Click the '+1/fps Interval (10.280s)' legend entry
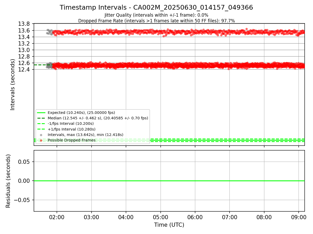Image resolution: width=313 pixels, height=234 pixels. click(x=71, y=129)
